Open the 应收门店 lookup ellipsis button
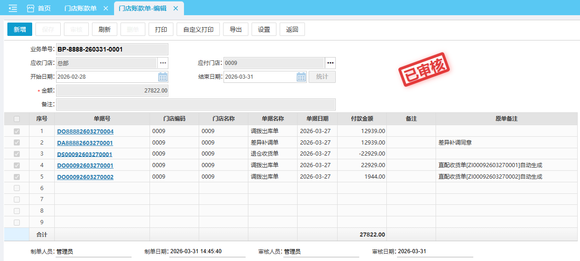The image size is (580, 261). 163,63
